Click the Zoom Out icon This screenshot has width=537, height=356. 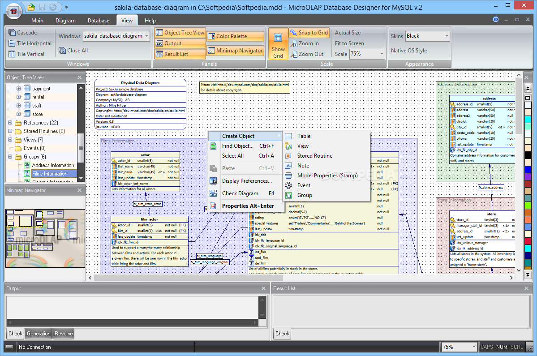[293, 54]
